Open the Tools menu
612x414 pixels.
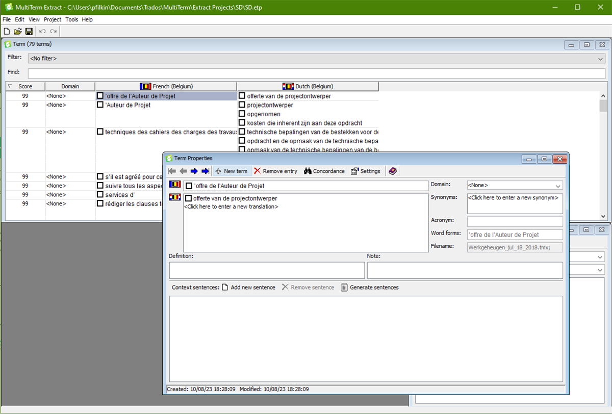coord(72,19)
